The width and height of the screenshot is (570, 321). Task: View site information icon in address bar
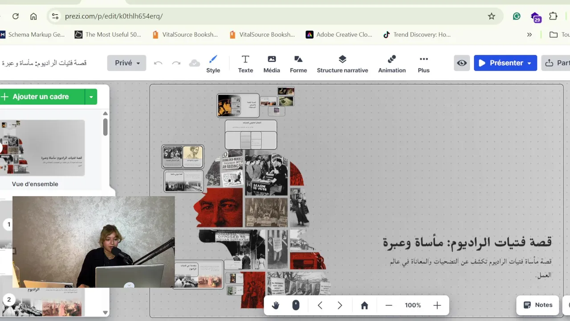click(55, 16)
